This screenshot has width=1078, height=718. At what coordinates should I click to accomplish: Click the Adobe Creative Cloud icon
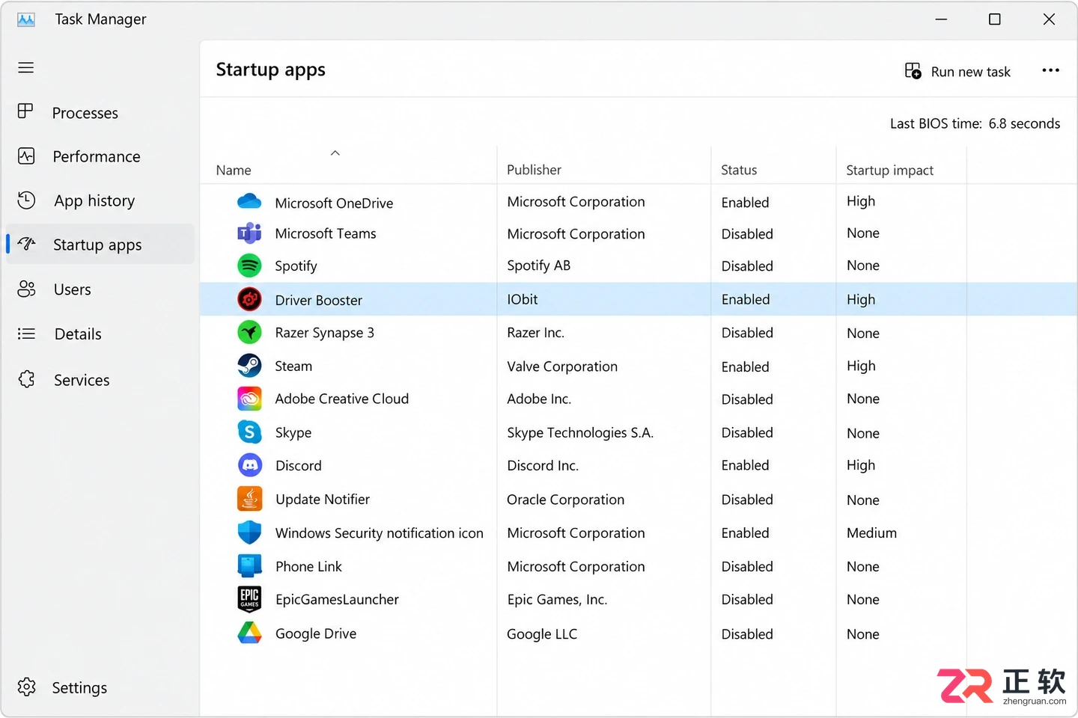coord(249,399)
